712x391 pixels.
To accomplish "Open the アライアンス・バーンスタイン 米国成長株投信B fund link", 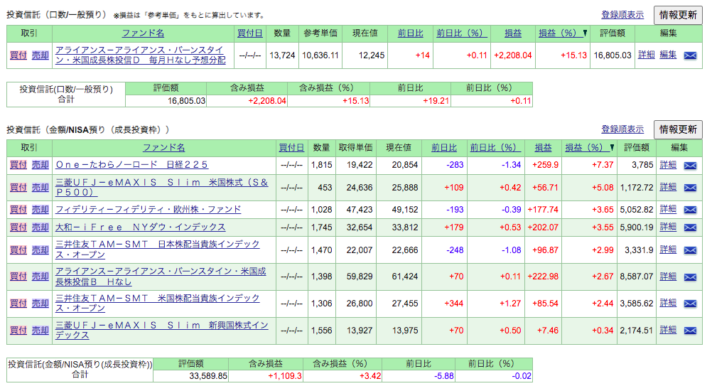I will click(161, 276).
